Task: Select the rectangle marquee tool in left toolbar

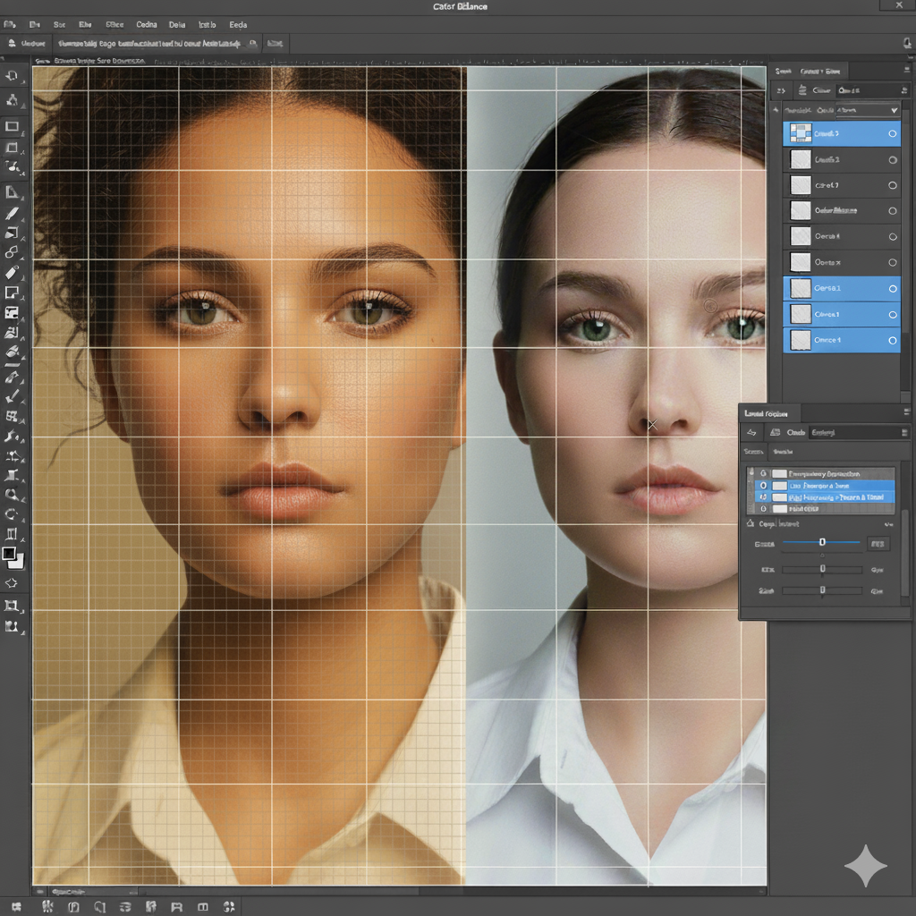Action: (13, 126)
